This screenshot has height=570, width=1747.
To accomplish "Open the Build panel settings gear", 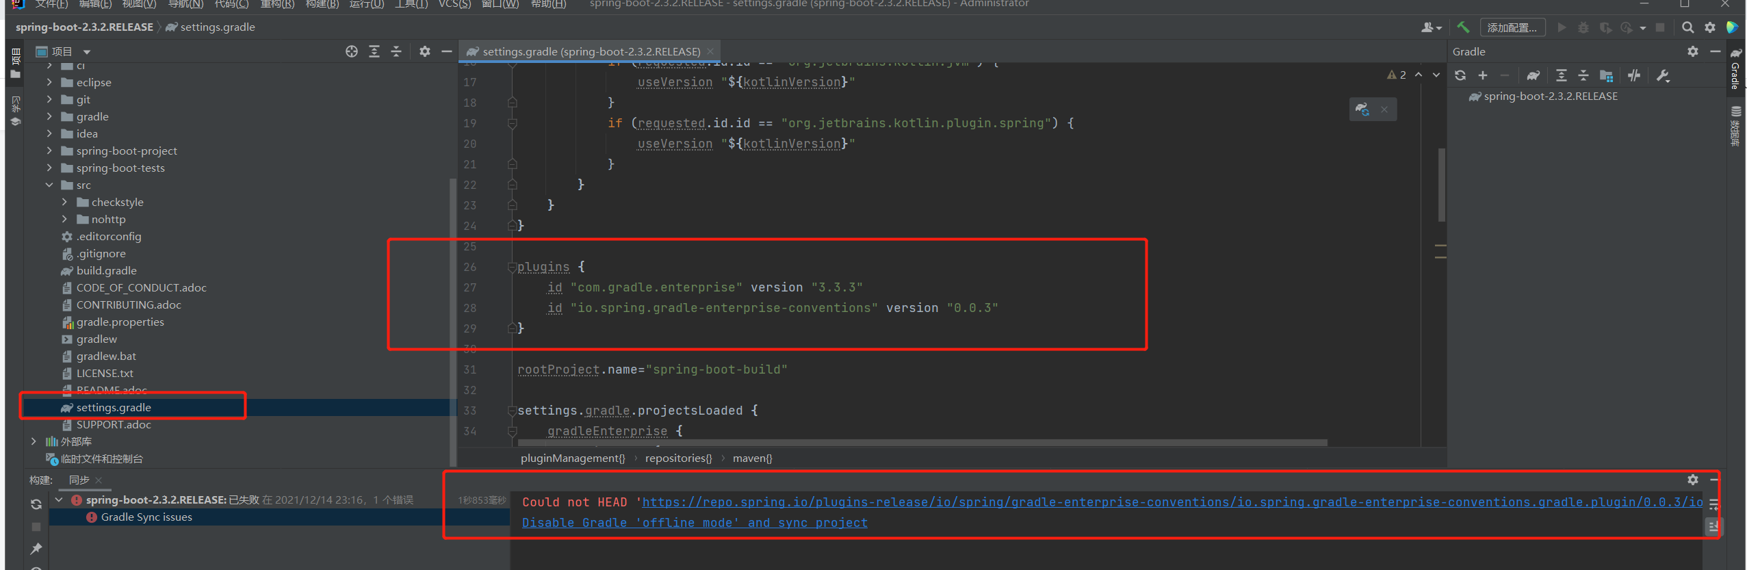I will pyautogui.click(x=1693, y=480).
